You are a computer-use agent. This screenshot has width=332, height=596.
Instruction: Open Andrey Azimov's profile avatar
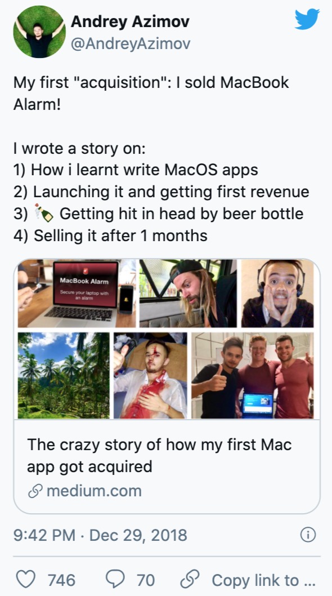point(39,32)
